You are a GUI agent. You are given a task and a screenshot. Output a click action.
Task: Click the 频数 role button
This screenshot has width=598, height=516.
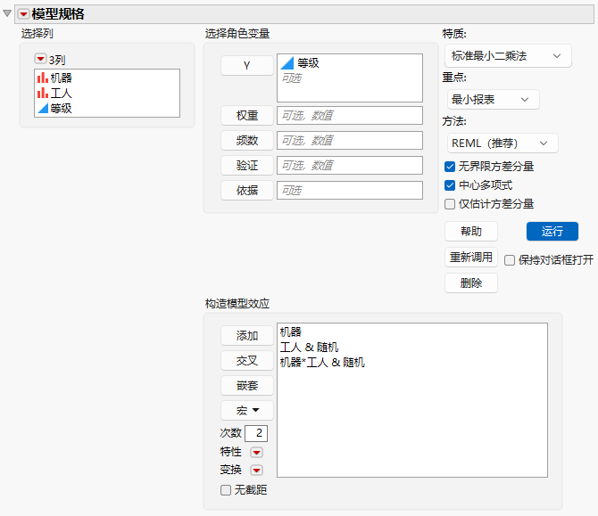point(246,141)
